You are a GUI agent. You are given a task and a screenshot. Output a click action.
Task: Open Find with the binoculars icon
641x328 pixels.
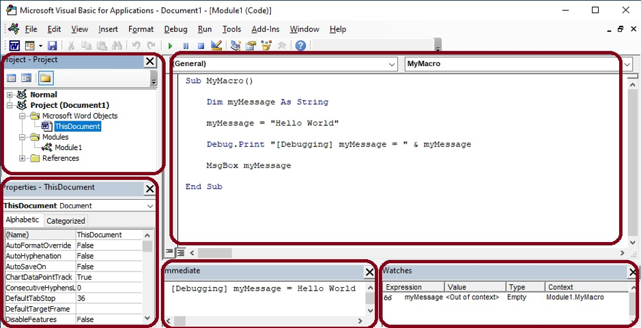click(x=117, y=45)
